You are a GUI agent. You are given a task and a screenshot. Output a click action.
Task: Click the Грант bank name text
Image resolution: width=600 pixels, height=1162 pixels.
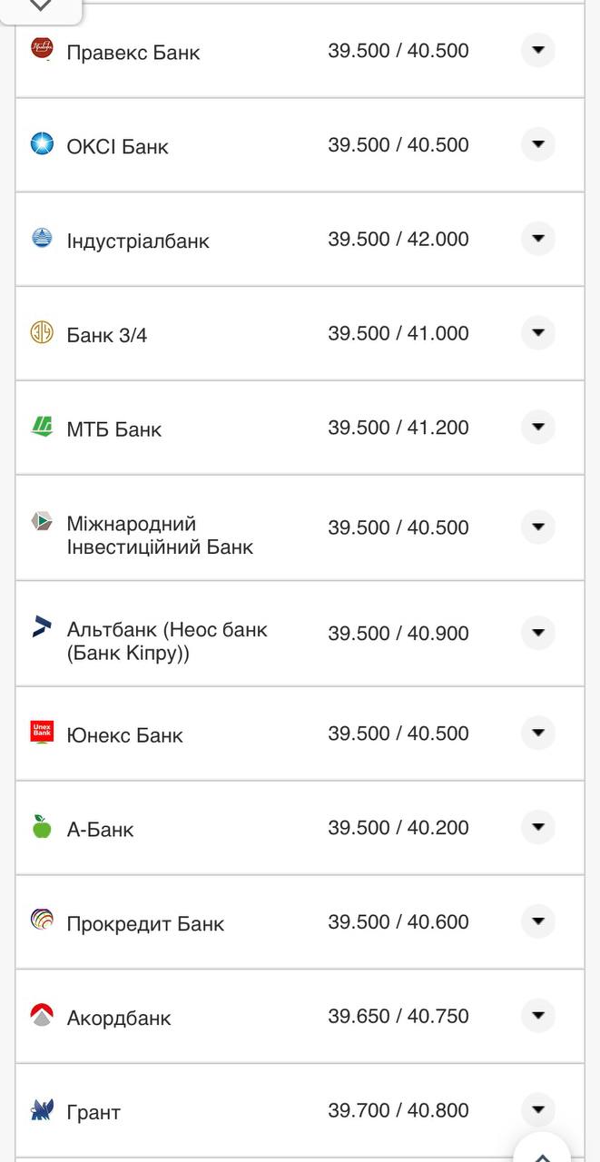pos(93,1111)
